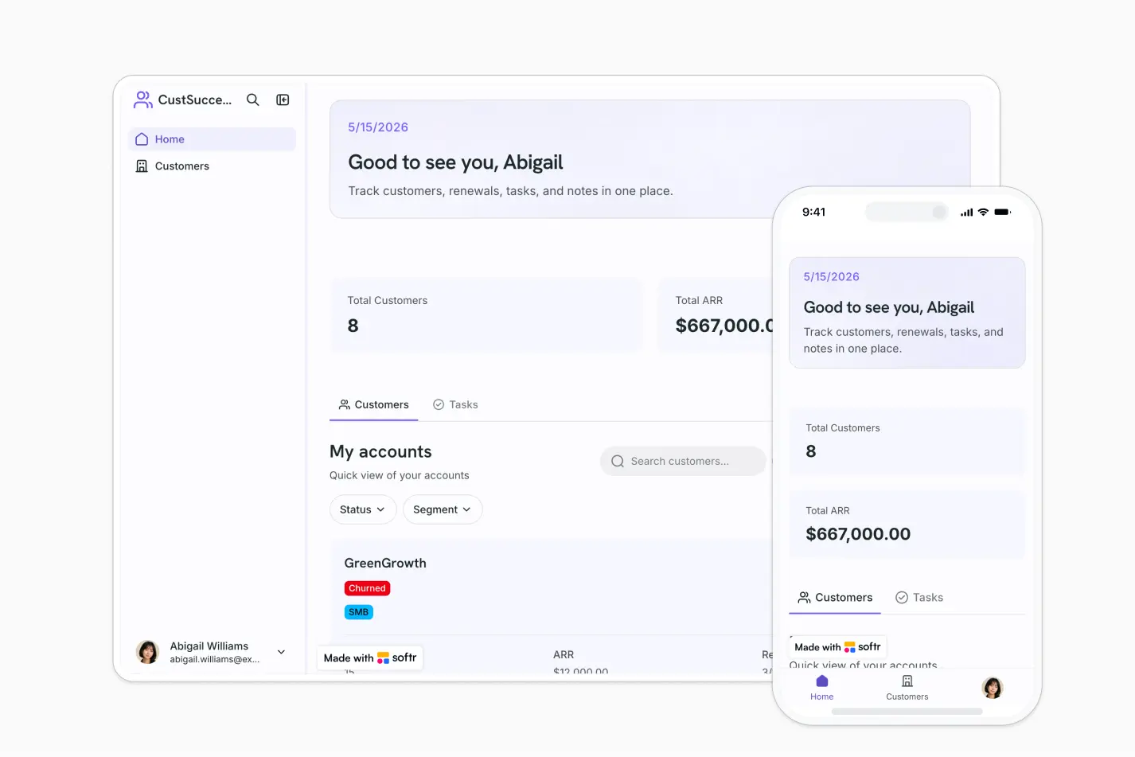Click Abigail Williams avatar in the desktop sidebar
Image resolution: width=1135 pixels, height=757 pixels.
click(x=147, y=652)
